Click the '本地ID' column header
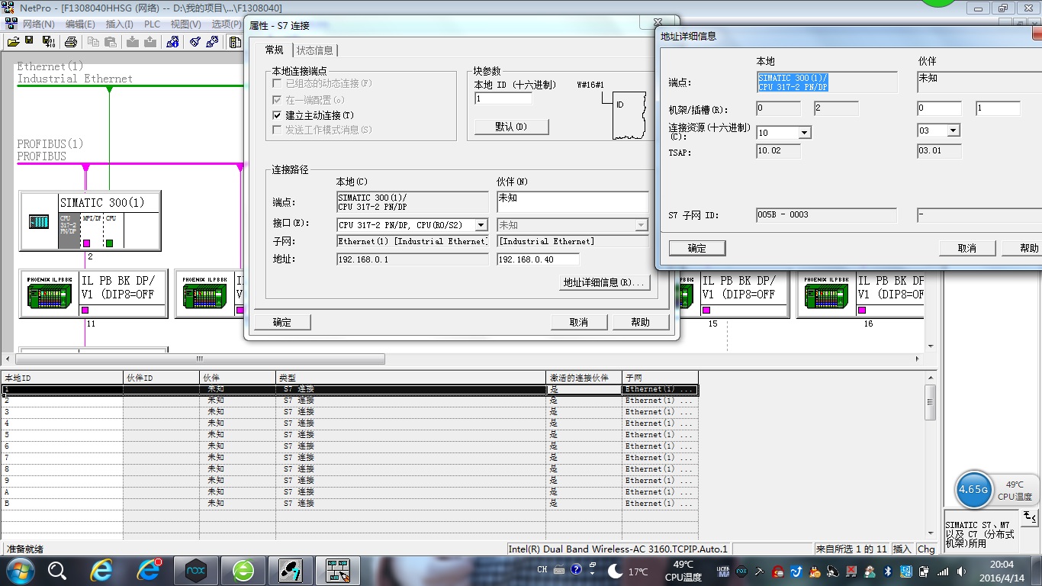Screen dimensions: 1042x586 pos(62,378)
